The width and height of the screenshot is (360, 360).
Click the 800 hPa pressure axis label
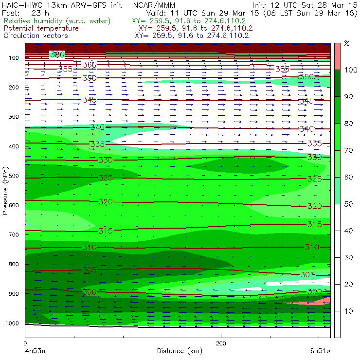pyautogui.click(x=14, y=264)
